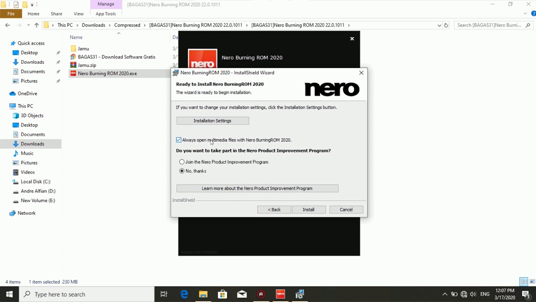Switch to the Share ribbon tab
Viewport: 536px width, 302px height.
[x=57, y=14]
